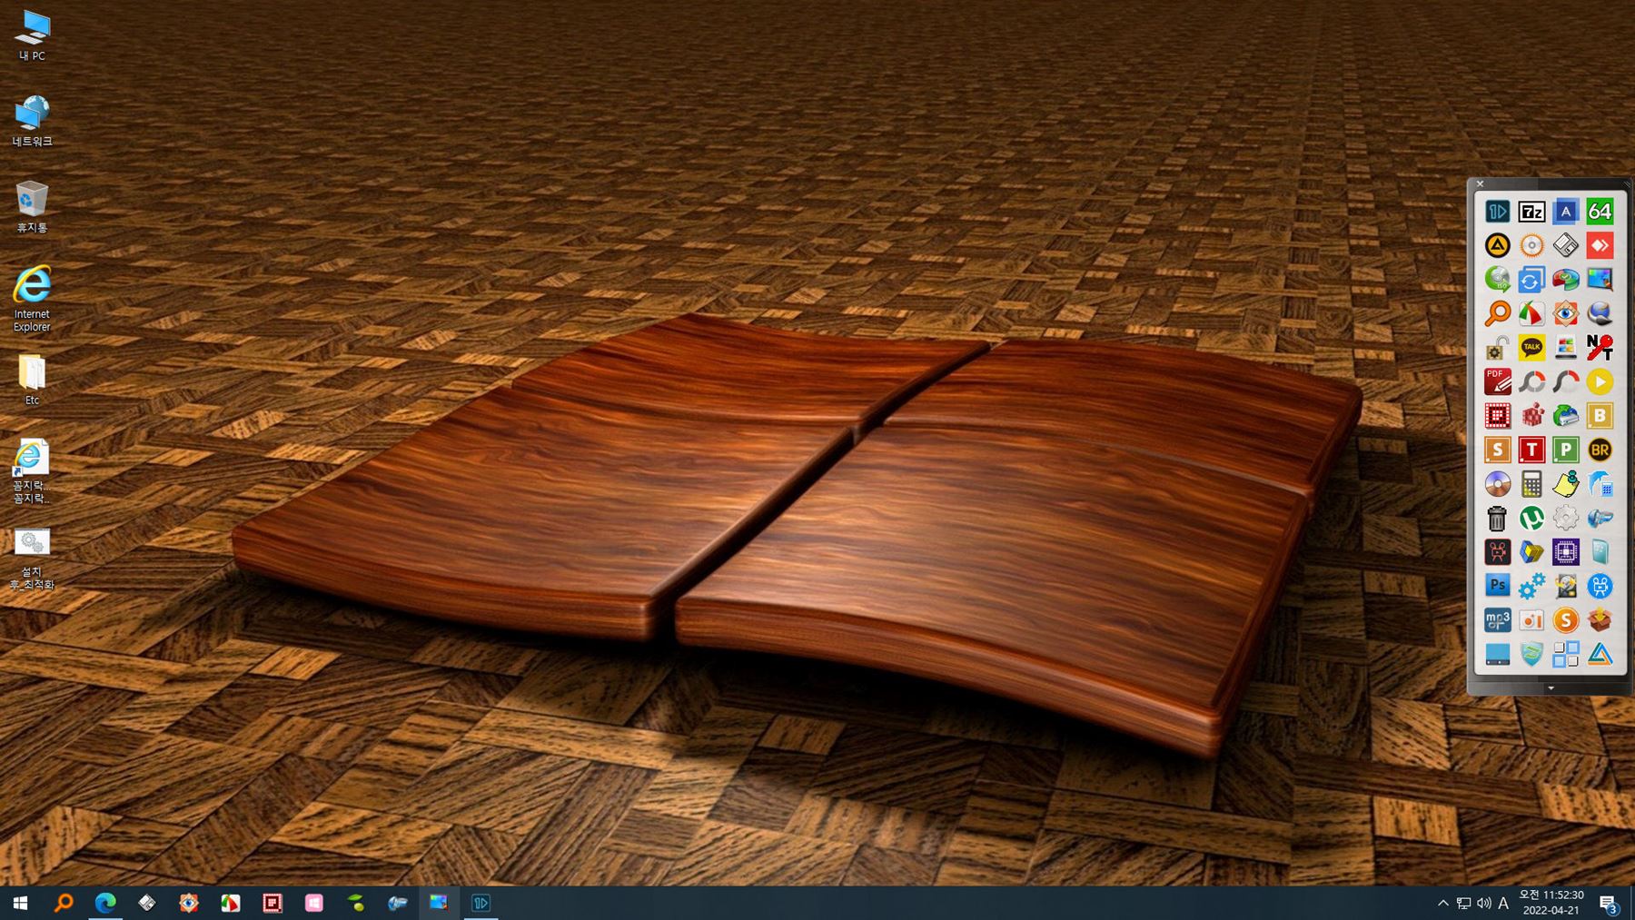Viewport: 1635px width, 920px height.
Task: Expand launcher panel with bottom arrow
Action: click(1551, 688)
